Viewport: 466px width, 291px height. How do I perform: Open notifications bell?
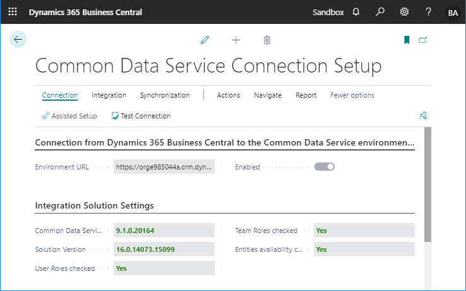(355, 12)
